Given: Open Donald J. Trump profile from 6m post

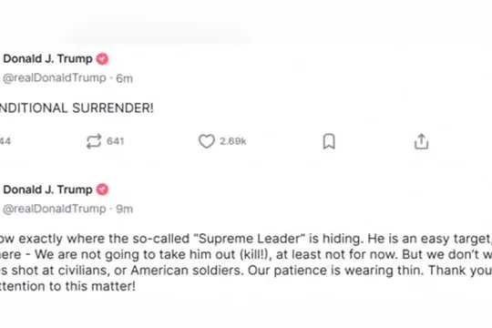Looking at the screenshot, I should (x=47, y=59).
